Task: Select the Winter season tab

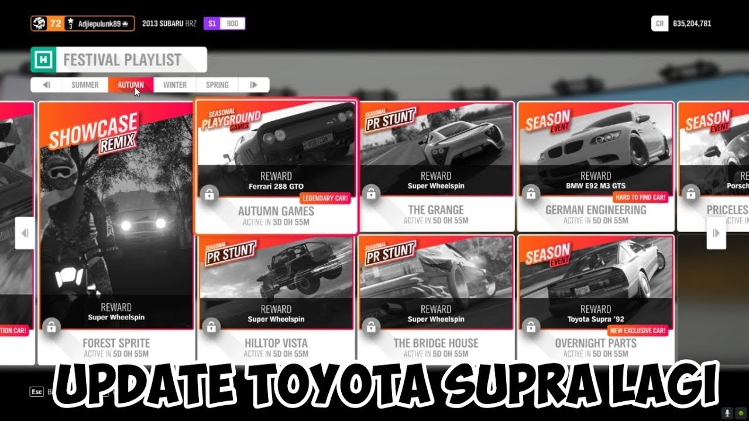Action: coord(175,85)
